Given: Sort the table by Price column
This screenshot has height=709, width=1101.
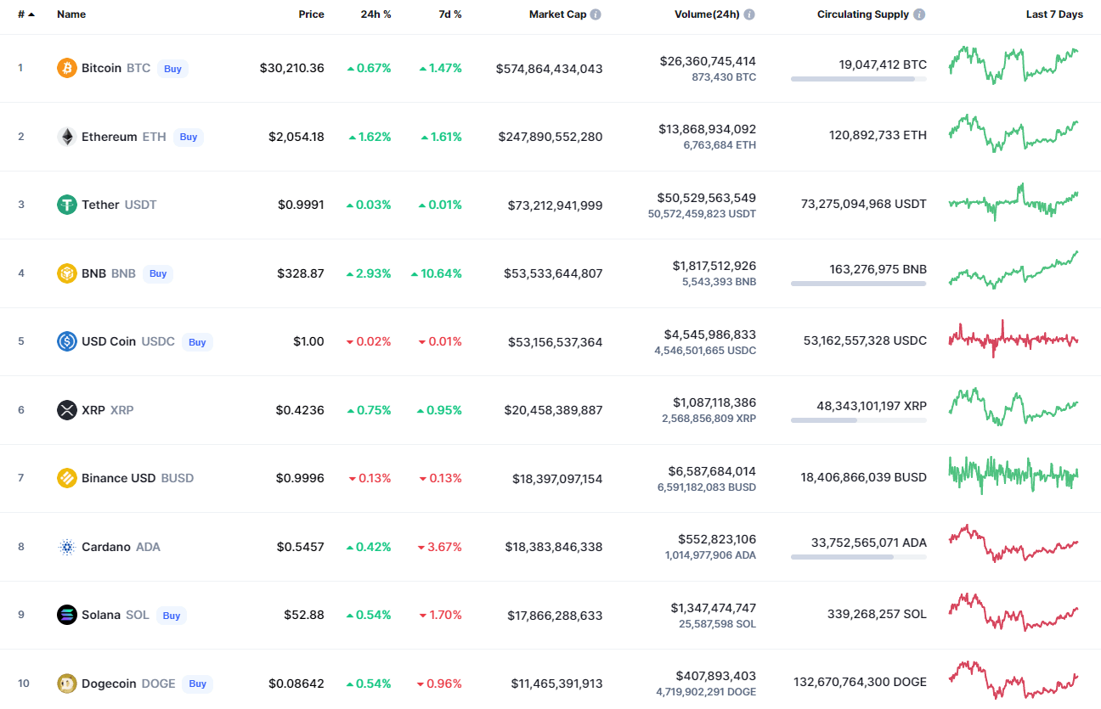Looking at the screenshot, I should tap(311, 14).
